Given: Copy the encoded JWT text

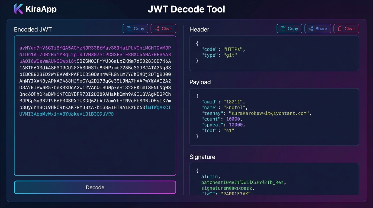Looking at the screenshot, I should 135,28.
